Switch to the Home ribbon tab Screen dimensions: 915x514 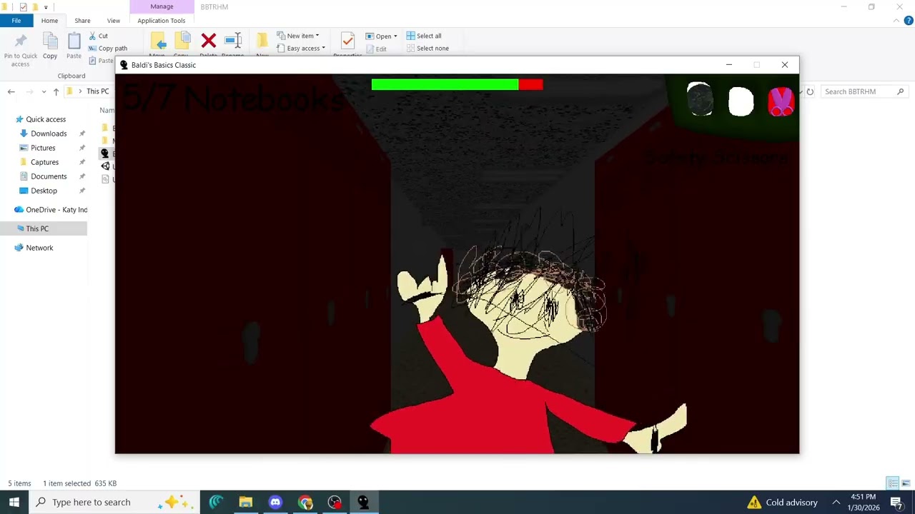pos(49,21)
